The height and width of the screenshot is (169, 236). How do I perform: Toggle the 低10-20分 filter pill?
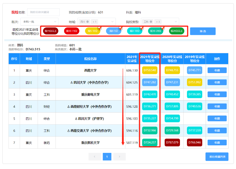tap(156, 31)
